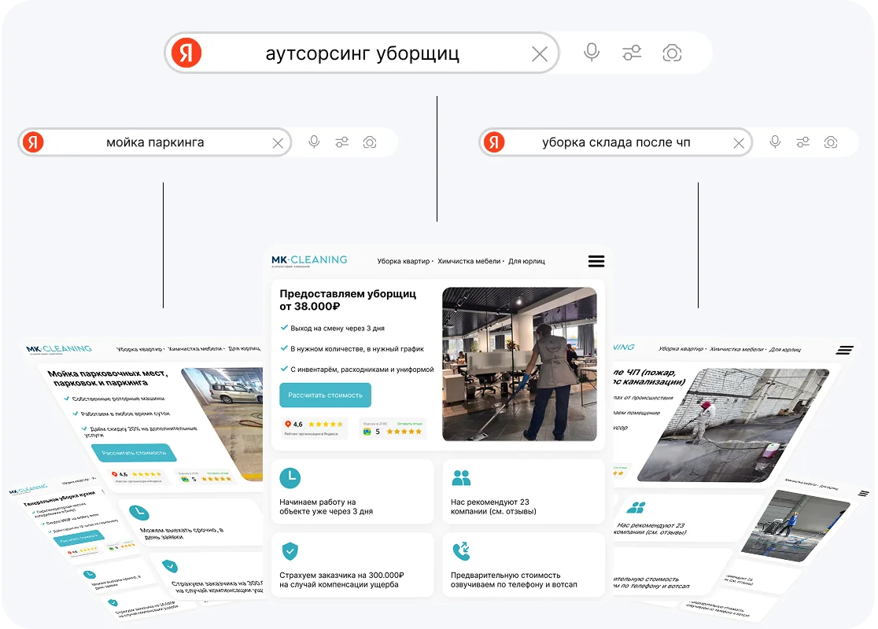Click the central card text "Нас рекомендуют 23 компании (см. отзывы)"
The image size is (878, 629).
coord(493,506)
